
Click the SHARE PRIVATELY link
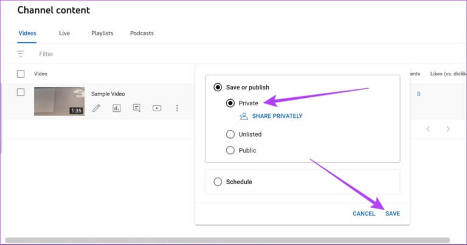[276, 116]
